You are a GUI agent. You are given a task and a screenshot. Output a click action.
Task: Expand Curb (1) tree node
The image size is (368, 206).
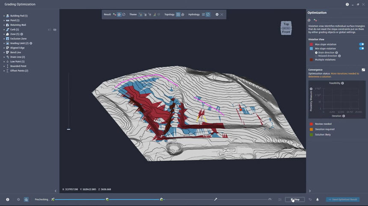coord(4,30)
